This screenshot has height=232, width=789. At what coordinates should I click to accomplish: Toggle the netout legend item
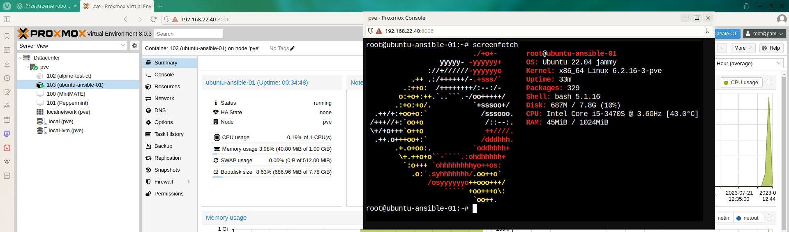click(747, 218)
